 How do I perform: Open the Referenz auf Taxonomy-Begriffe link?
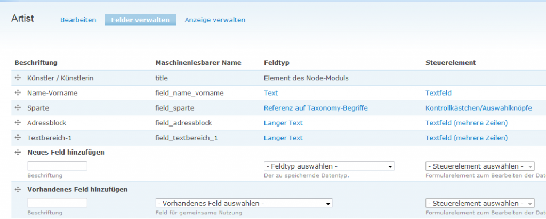pyautogui.click(x=316, y=108)
